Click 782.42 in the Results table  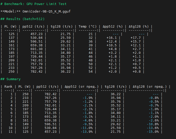37,72
